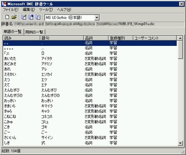Select the あいたた row
The image size is (186, 155).
coord(90,59)
